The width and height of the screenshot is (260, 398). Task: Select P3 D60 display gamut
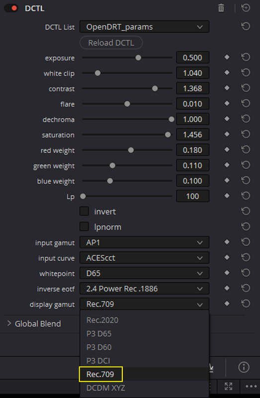click(x=144, y=347)
